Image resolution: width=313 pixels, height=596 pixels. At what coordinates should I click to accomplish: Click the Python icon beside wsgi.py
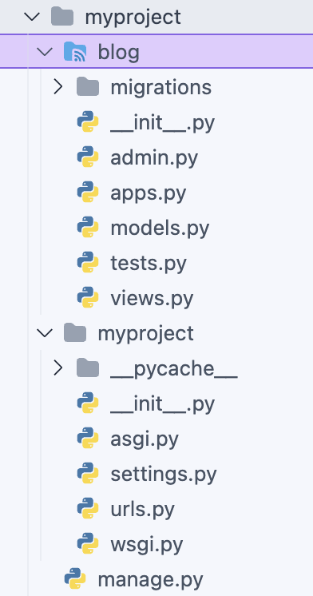click(x=88, y=544)
